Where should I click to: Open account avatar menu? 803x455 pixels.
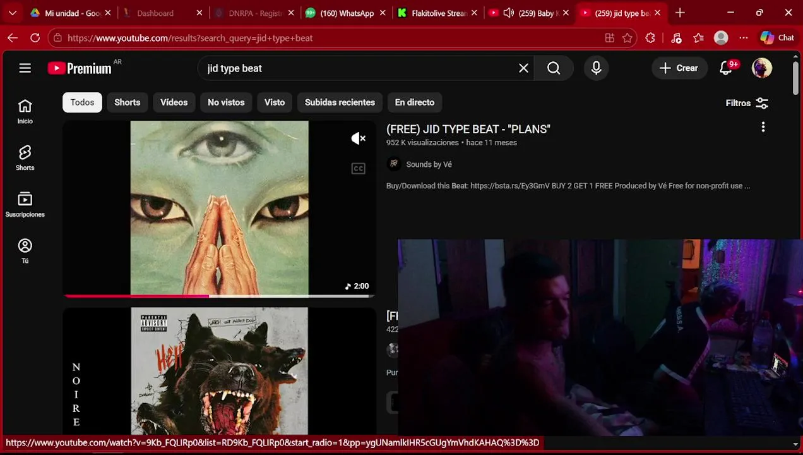coord(762,68)
